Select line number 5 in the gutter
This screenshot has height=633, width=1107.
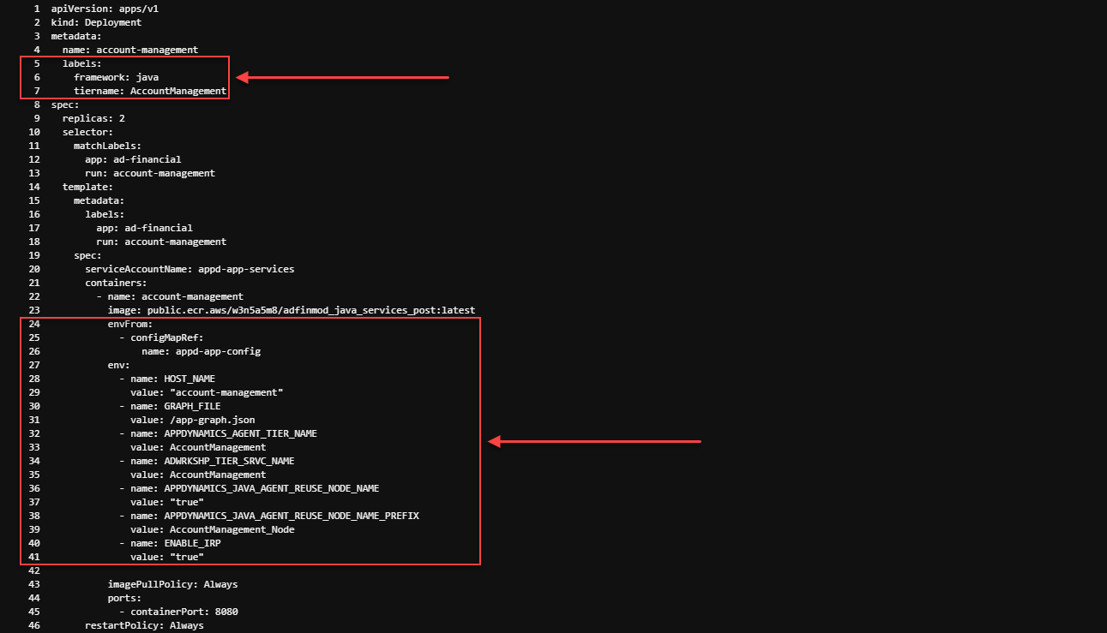click(37, 63)
